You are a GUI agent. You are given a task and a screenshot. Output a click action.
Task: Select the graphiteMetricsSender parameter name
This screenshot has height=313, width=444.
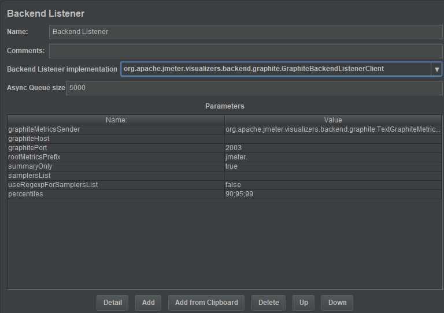[x=116, y=129]
